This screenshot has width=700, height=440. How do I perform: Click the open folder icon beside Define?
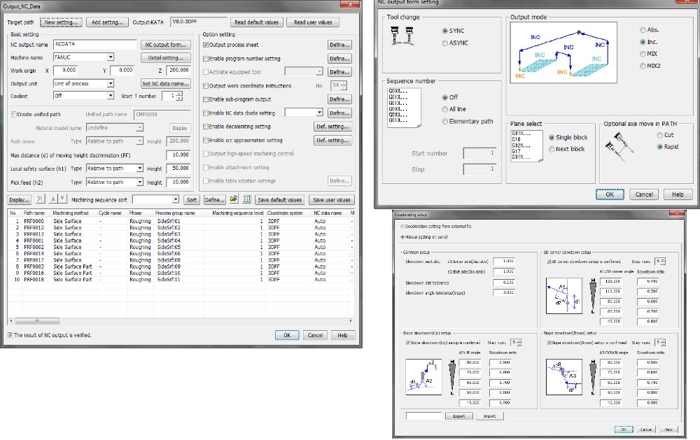(x=234, y=199)
